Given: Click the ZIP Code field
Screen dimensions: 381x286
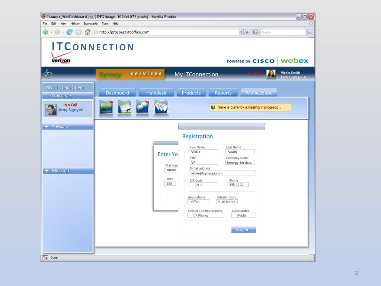Looking at the screenshot, I should (x=203, y=185).
